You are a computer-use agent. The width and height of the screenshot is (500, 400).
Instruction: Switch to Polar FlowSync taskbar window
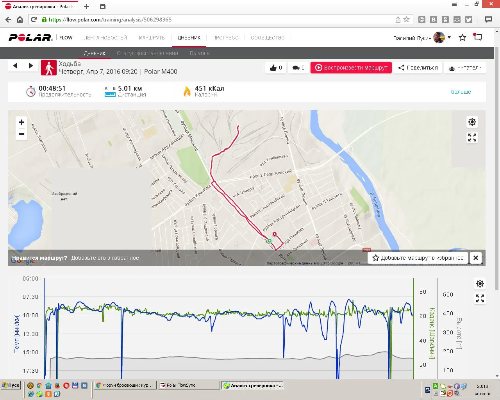click(189, 385)
